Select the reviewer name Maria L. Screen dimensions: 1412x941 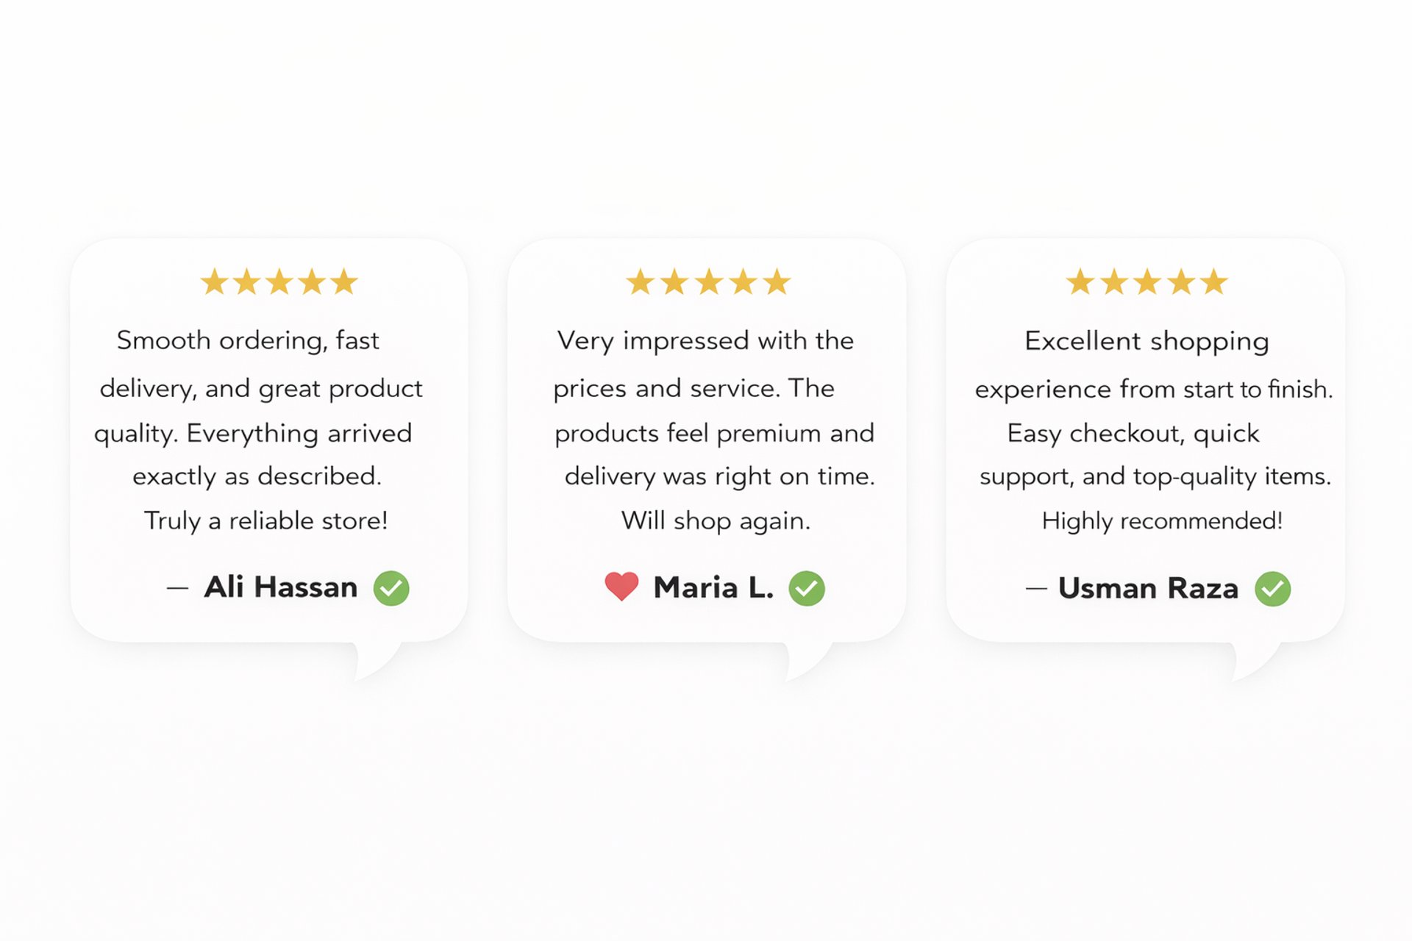coord(713,587)
